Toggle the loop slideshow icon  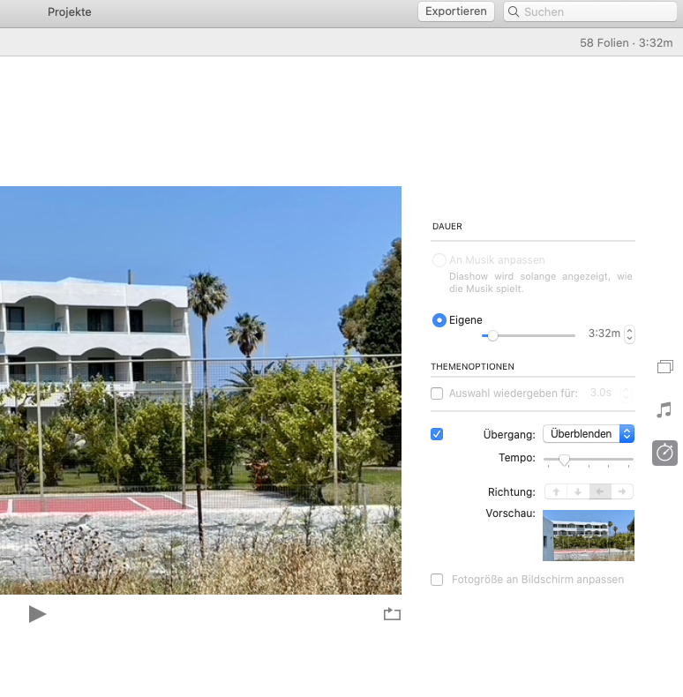pyautogui.click(x=392, y=614)
